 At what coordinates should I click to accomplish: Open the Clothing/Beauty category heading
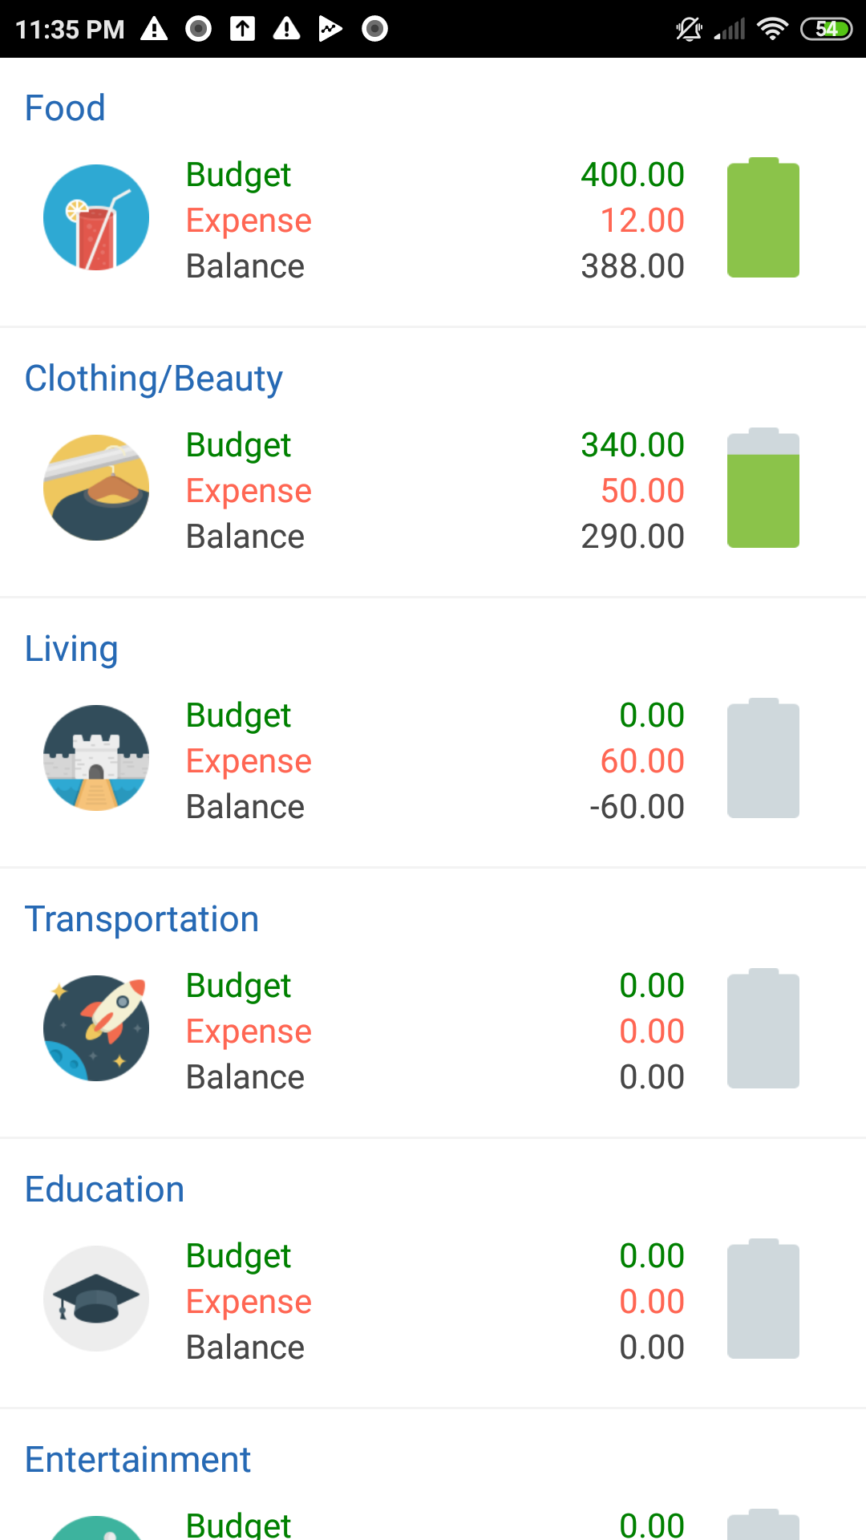[153, 379]
